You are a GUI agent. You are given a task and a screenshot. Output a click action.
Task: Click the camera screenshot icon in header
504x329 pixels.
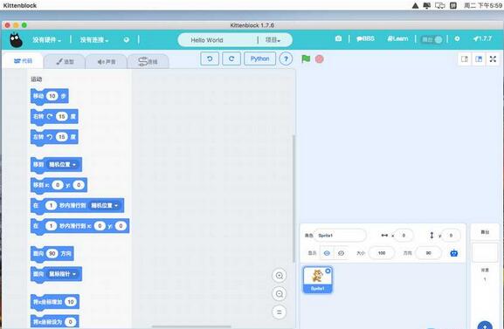(x=338, y=38)
